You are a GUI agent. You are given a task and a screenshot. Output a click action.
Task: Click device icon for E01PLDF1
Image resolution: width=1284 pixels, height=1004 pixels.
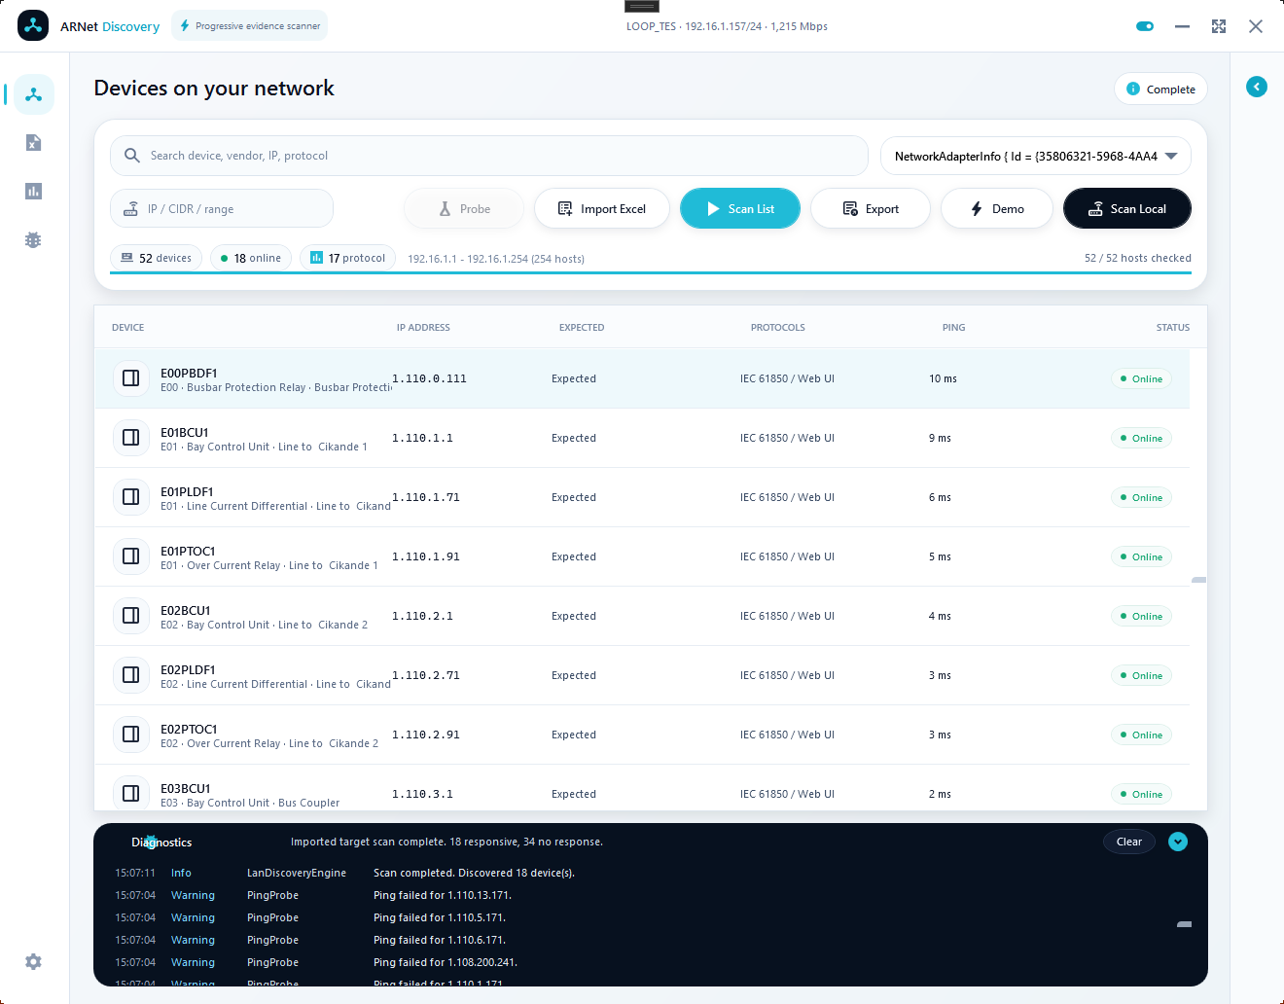click(131, 497)
